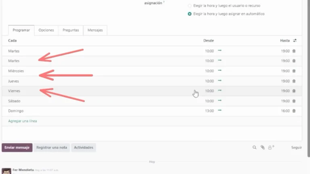Click 'Agregar una línea' link

(x=23, y=121)
